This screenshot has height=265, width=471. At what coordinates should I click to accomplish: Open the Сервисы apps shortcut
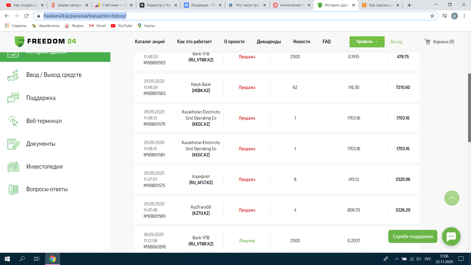(x=15, y=26)
